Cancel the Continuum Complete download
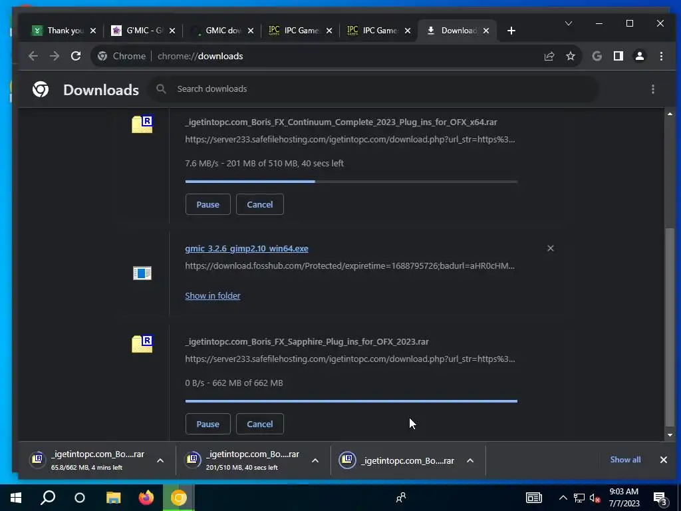The image size is (681, 511). pyautogui.click(x=260, y=204)
